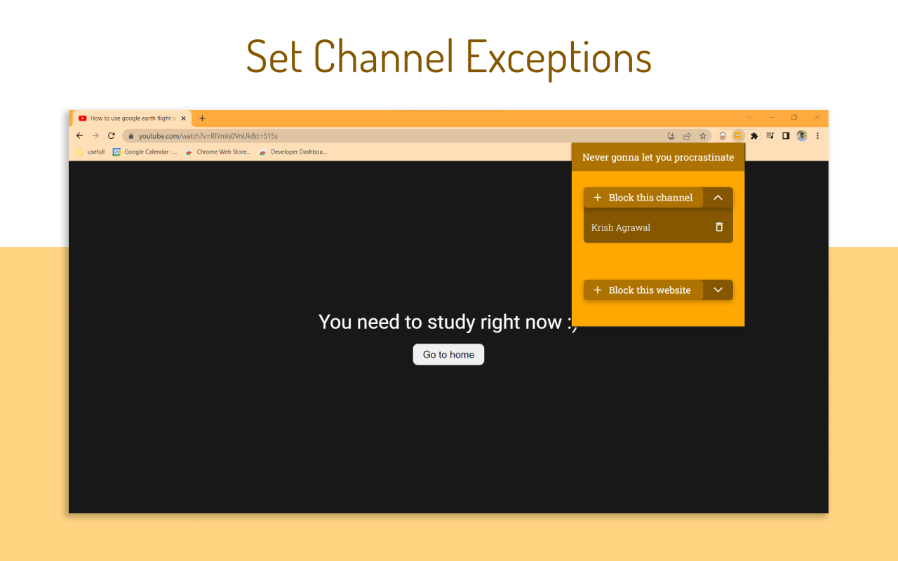Select the YouTube video tab
Viewport: 898px width, 561px height.
pyautogui.click(x=132, y=119)
